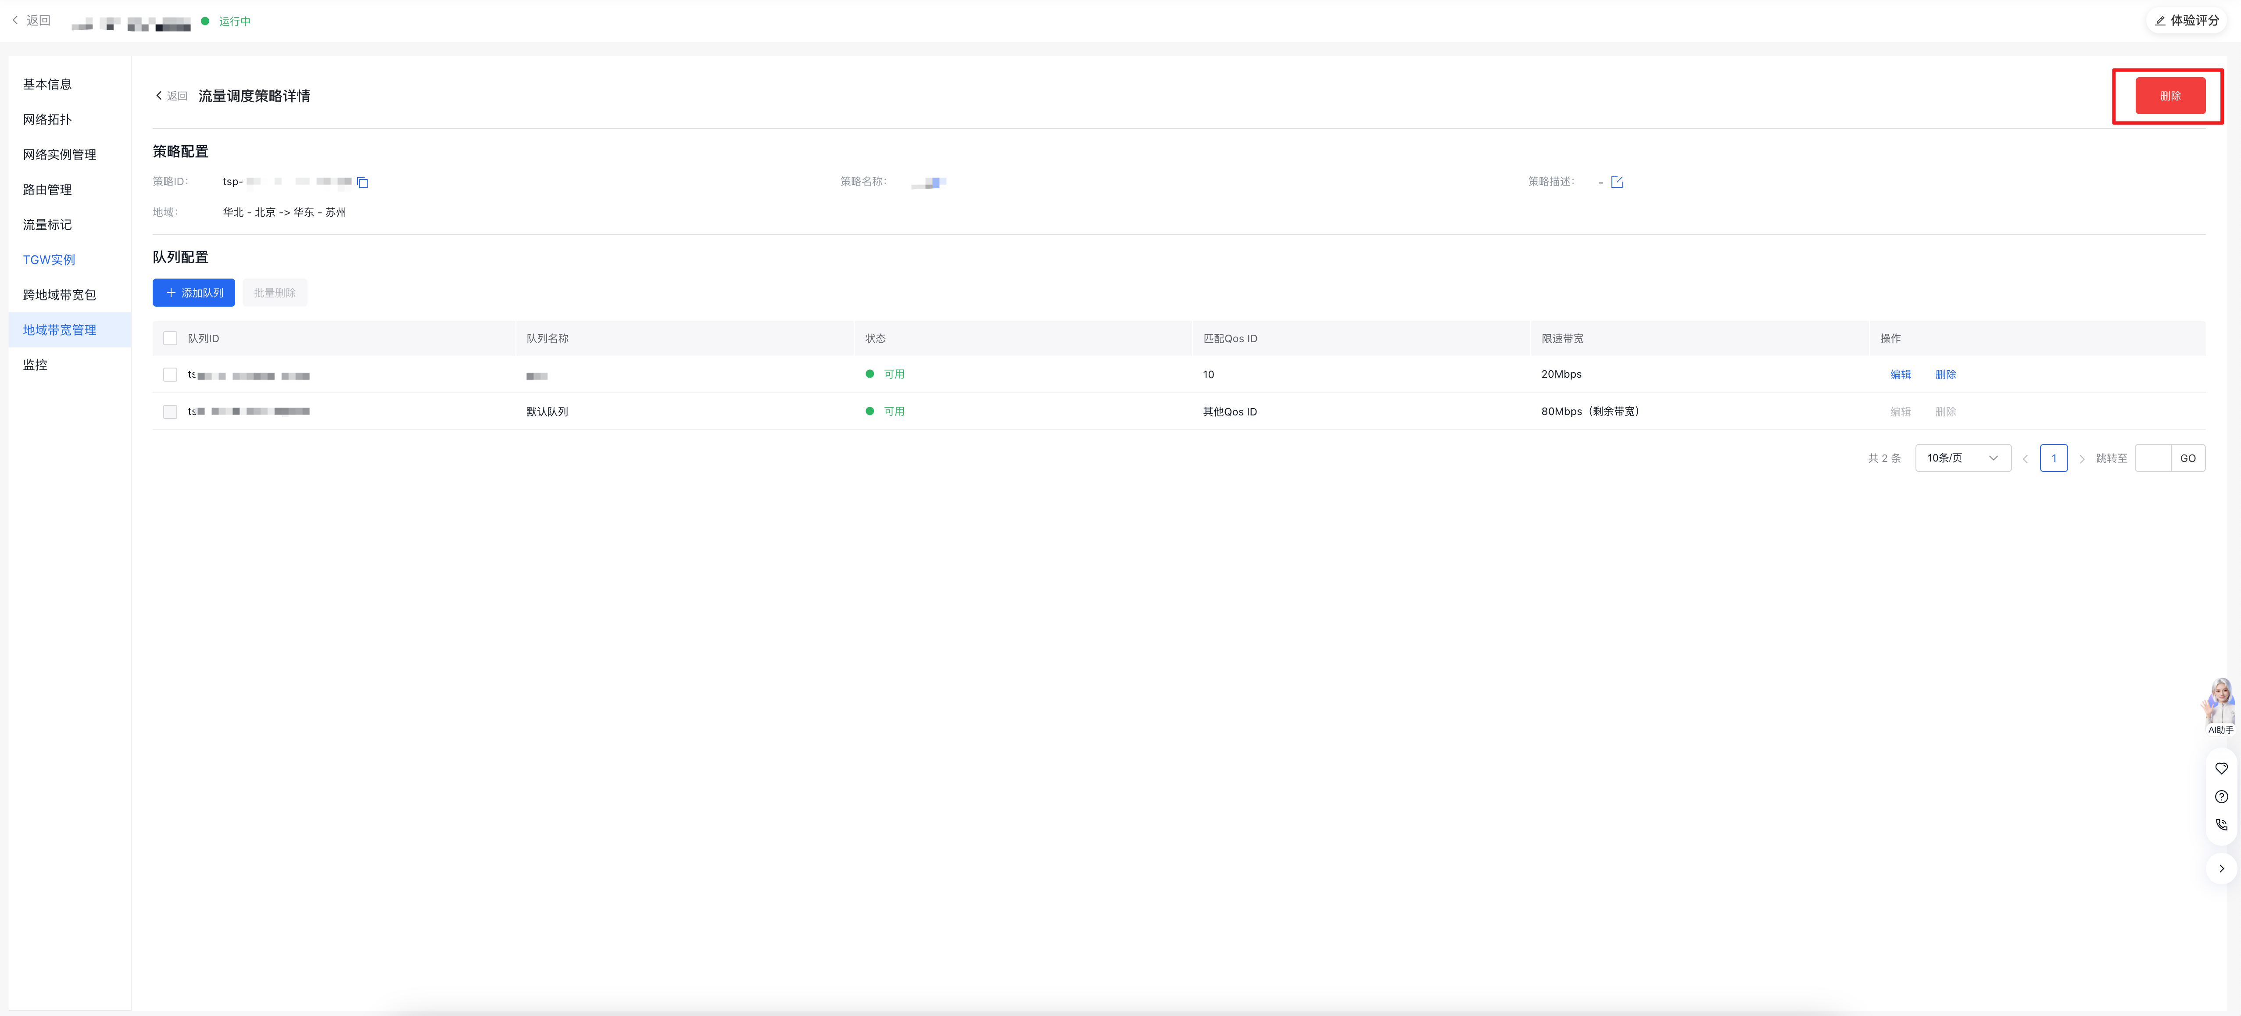Click the 批量删除 button

[x=275, y=293]
